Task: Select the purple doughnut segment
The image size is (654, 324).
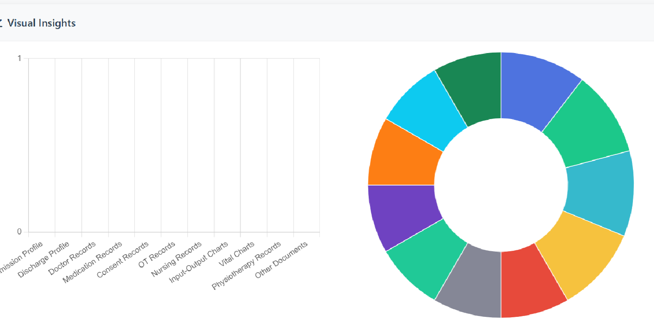Action: (402, 215)
